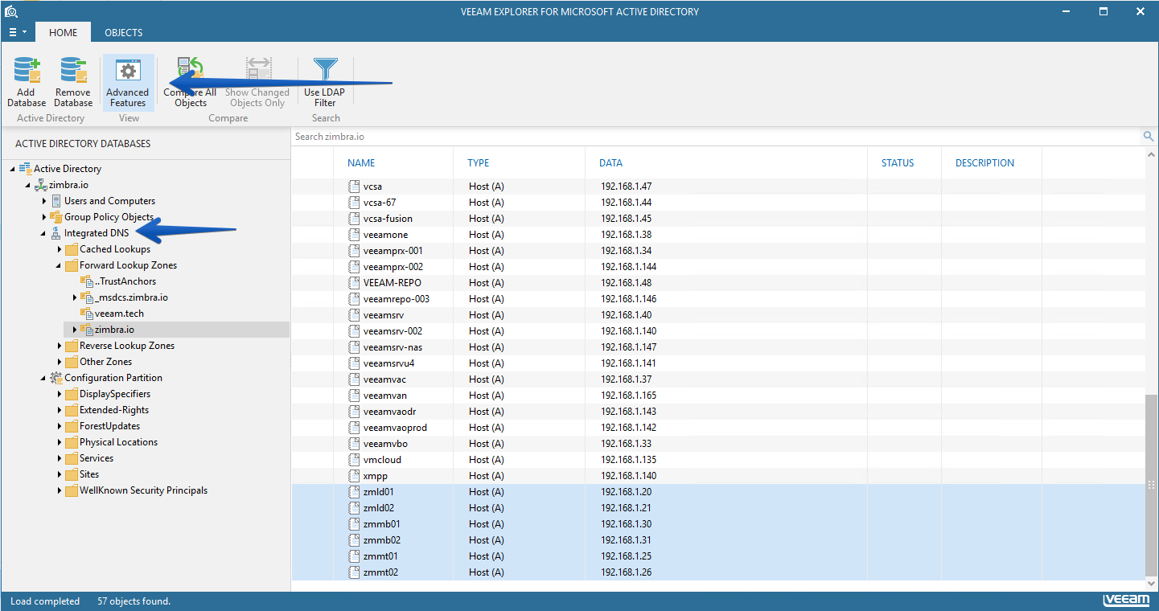The width and height of the screenshot is (1159, 611).
Task: Sort the list by STATUS column
Action: [x=898, y=163]
